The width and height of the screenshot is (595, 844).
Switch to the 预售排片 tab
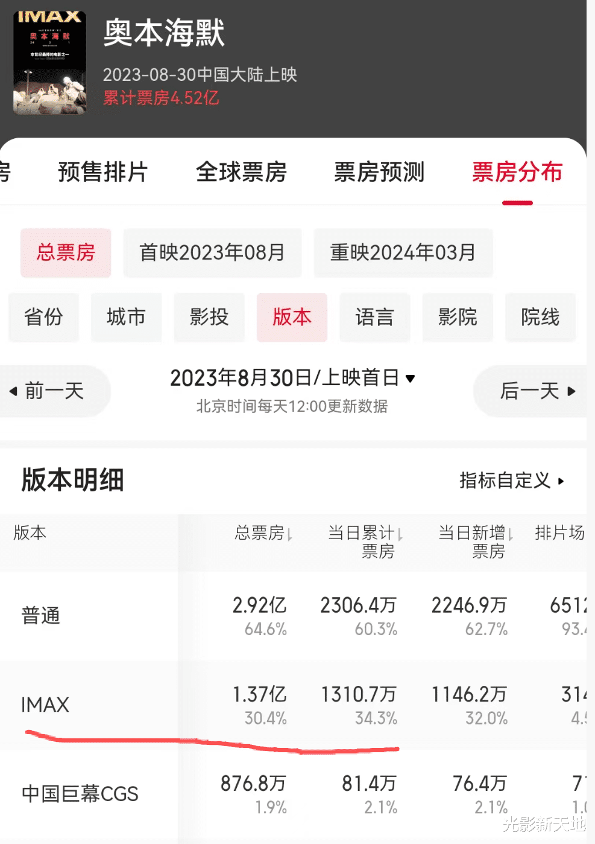tap(102, 172)
